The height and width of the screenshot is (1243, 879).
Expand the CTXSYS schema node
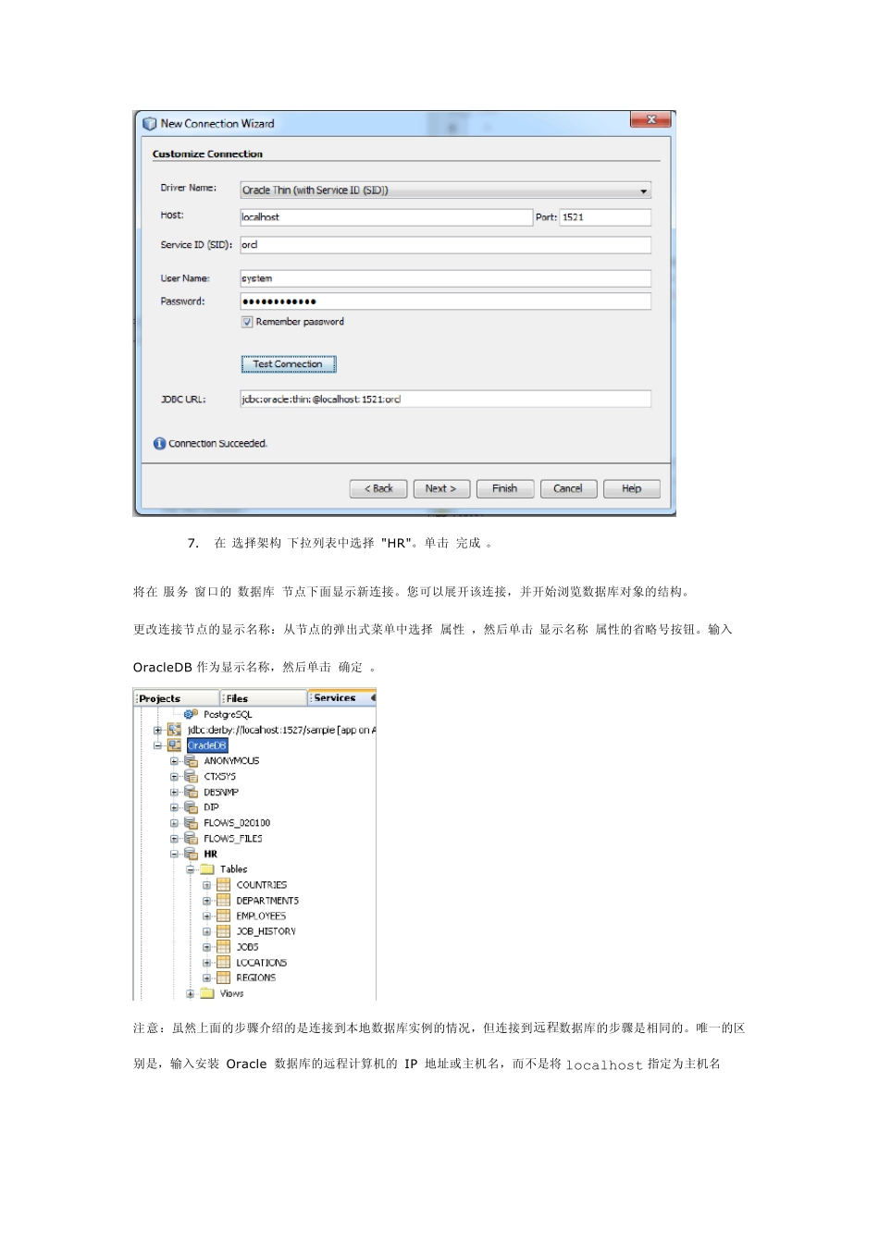[x=174, y=777]
